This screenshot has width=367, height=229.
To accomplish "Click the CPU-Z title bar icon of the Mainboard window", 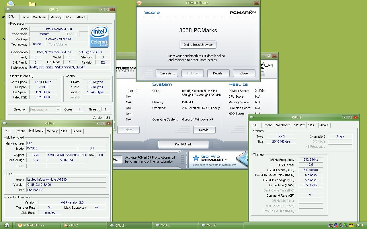I will [x=5, y=123].
